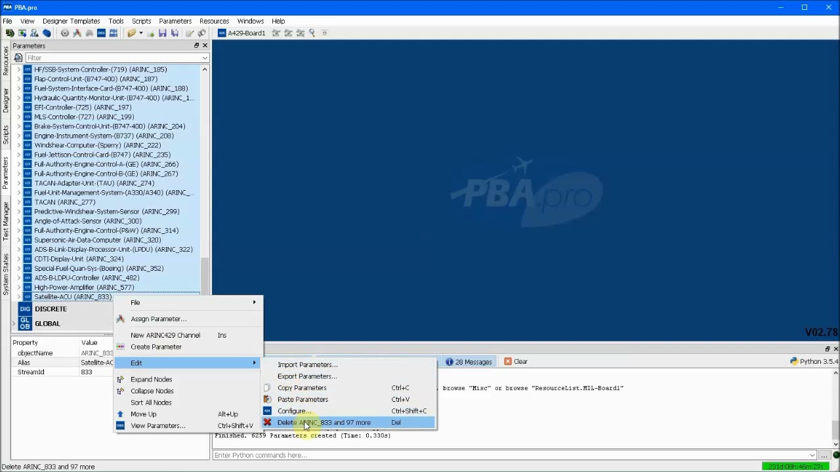Open the Windows menu
The width and height of the screenshot is (840, 472).
point(250,21)
